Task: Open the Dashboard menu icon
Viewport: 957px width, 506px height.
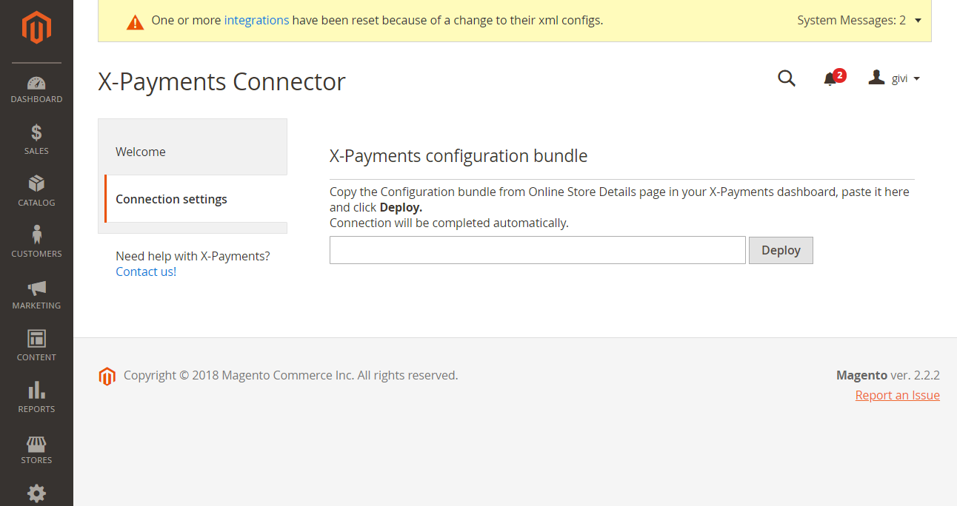Action: (x=36, y=89)
